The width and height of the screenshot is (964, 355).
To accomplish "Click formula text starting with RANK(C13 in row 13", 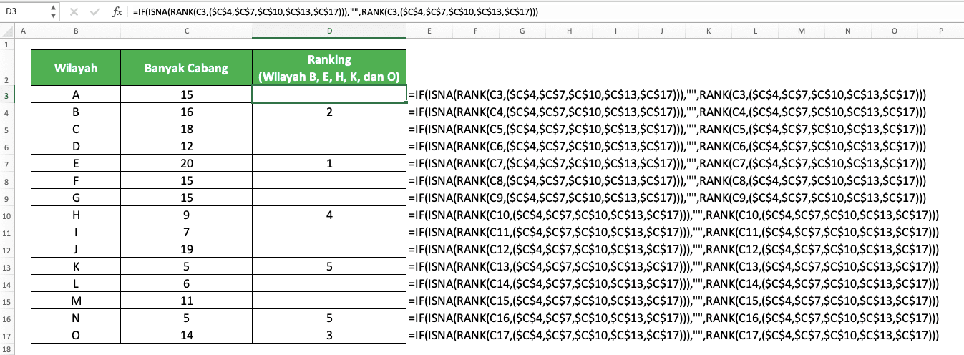I will (x=673, y=267).
